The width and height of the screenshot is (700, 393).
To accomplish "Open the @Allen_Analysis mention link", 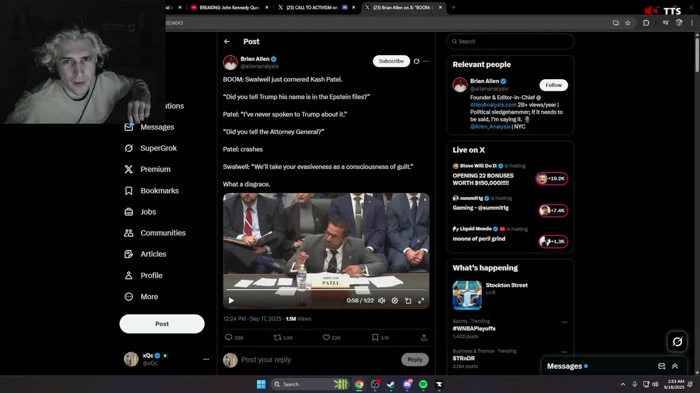I will point(490,127).
